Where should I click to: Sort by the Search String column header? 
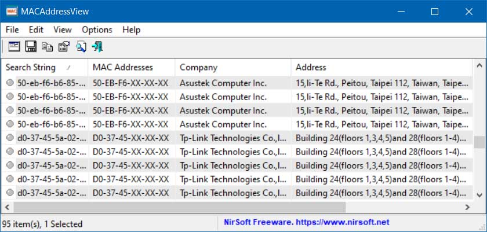pyautogui.click(x=45, y=68)
